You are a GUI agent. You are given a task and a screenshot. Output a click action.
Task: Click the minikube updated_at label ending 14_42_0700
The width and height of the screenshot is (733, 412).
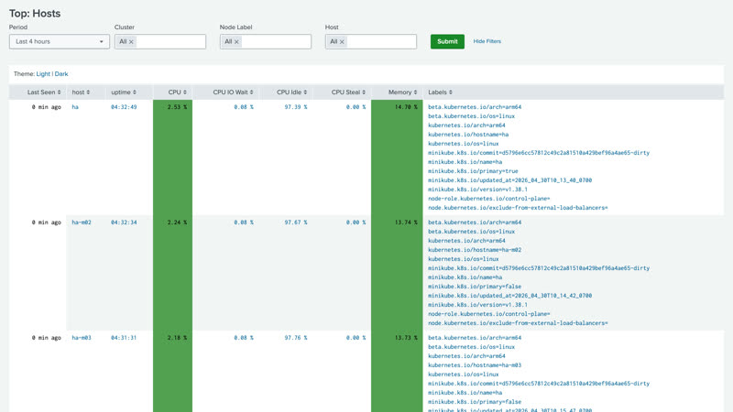coord(510,296)
